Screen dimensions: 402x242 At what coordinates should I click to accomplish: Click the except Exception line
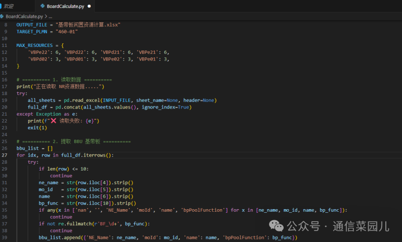point(47,114)
